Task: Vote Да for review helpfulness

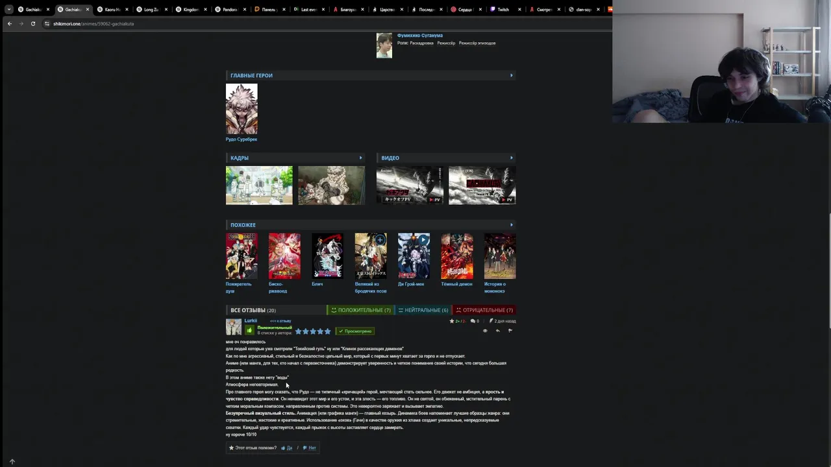Action: pos(286,448)
